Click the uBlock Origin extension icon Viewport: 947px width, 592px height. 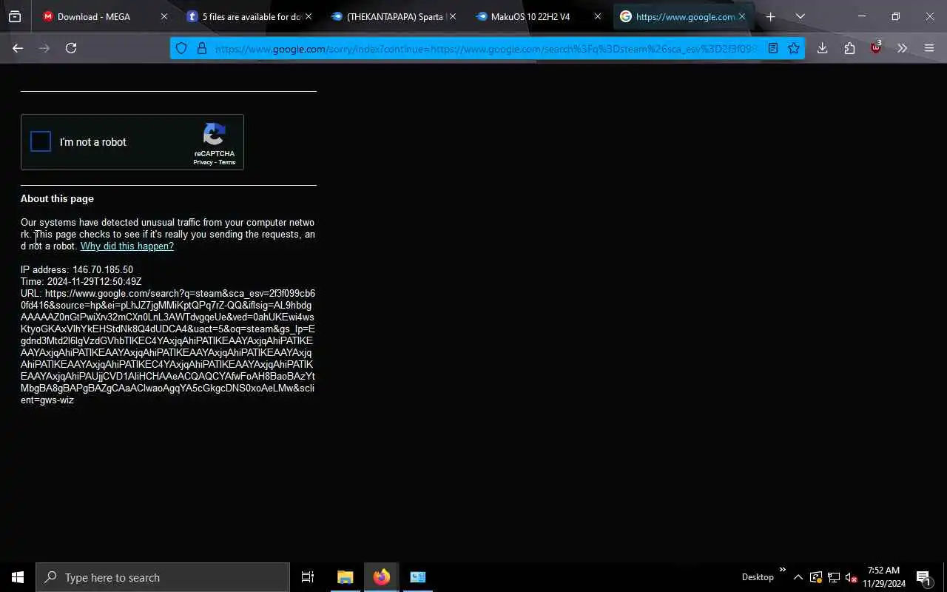(x=876, y=48)
